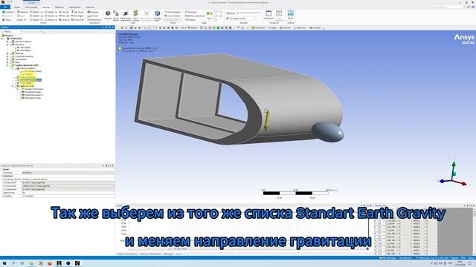The height and width of the screenshot is (267, 476).
Task: Open the File tab
Action: [5, 7]
